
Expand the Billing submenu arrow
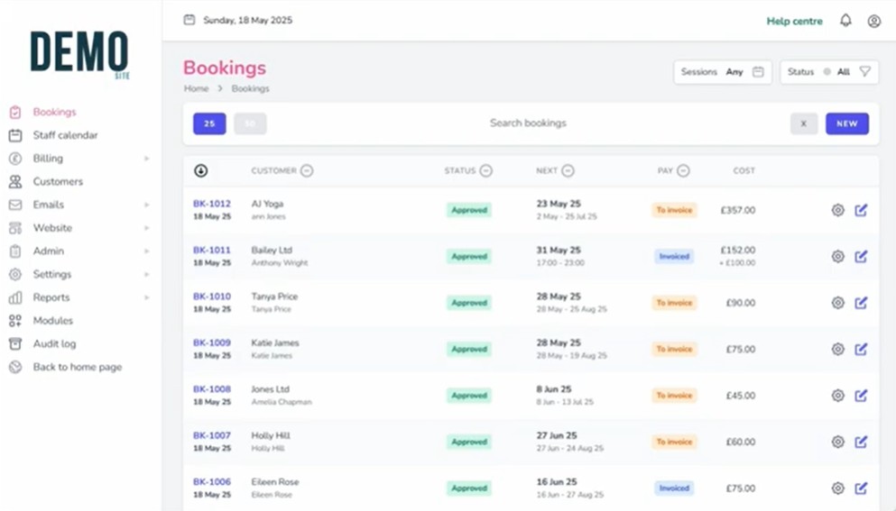[147, 159]
